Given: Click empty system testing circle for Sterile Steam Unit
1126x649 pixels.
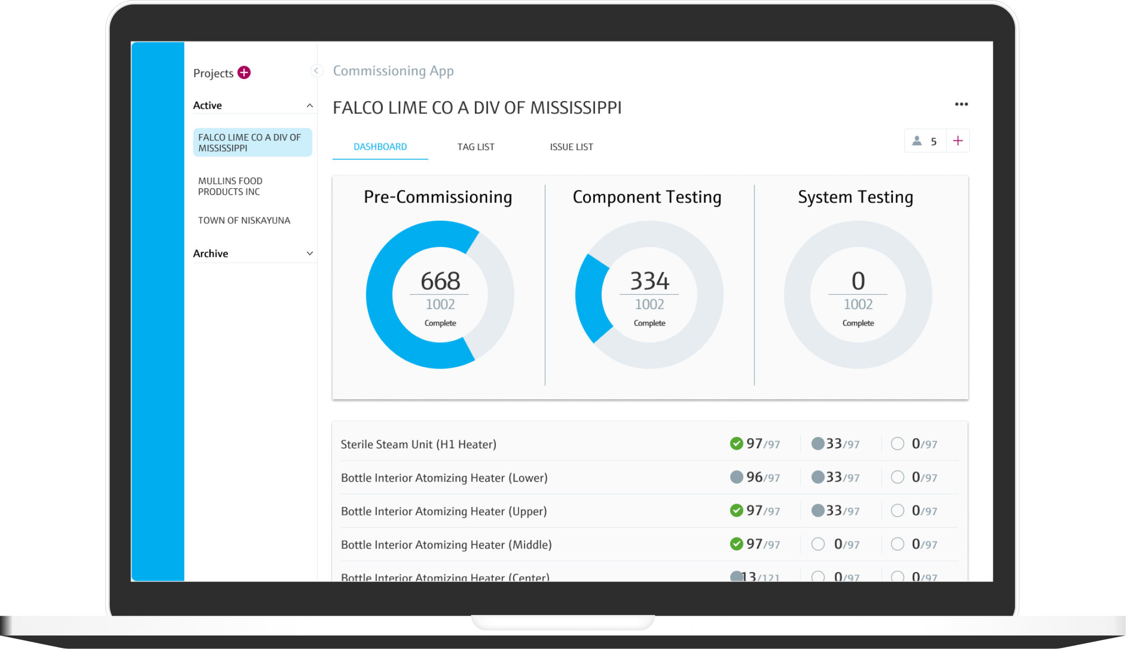Looking at the screenshot, I should 897,443.
